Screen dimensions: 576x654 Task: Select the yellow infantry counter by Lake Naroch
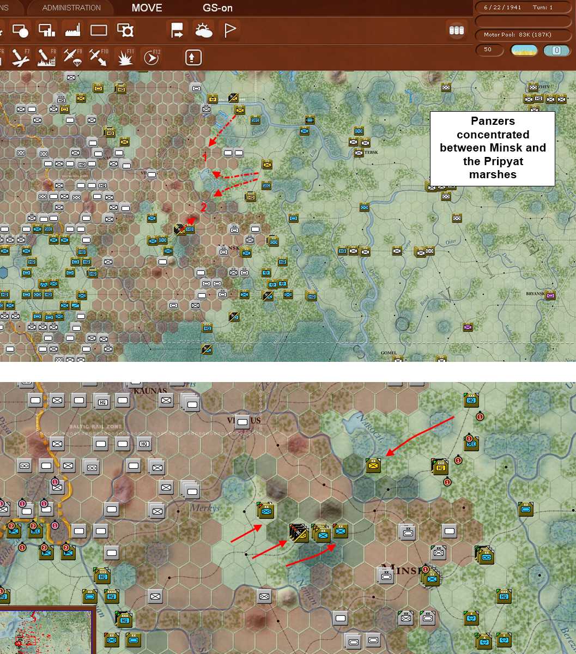click(x=373, y=465)
